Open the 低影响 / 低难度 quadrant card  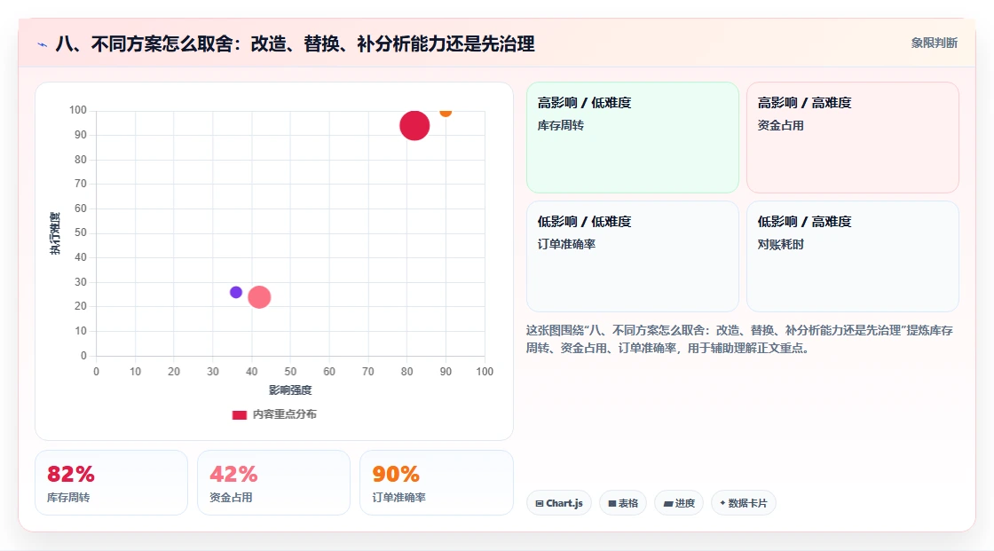633,256
